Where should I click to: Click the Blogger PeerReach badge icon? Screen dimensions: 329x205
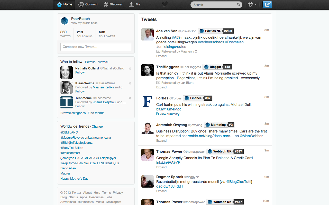(x=206, y=67)
